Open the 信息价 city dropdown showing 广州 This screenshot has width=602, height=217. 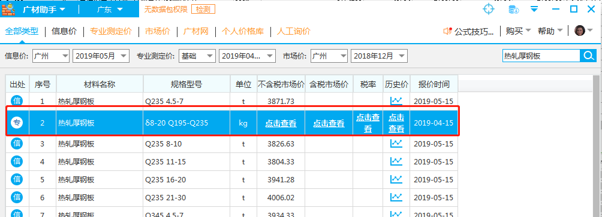coord(51,56)
